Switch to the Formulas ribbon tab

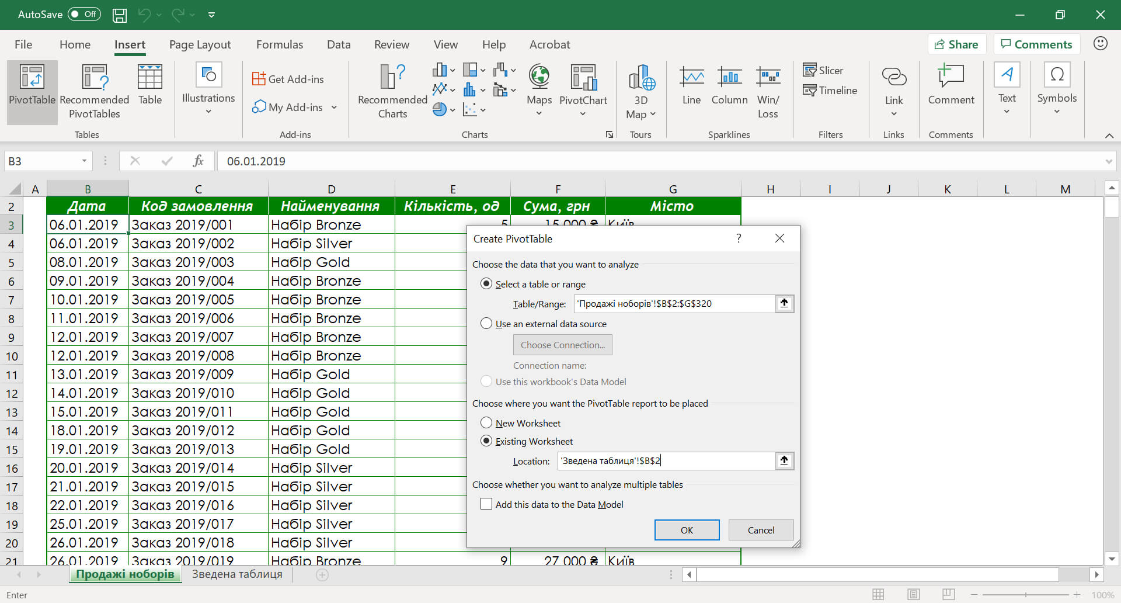coord(280,44)
